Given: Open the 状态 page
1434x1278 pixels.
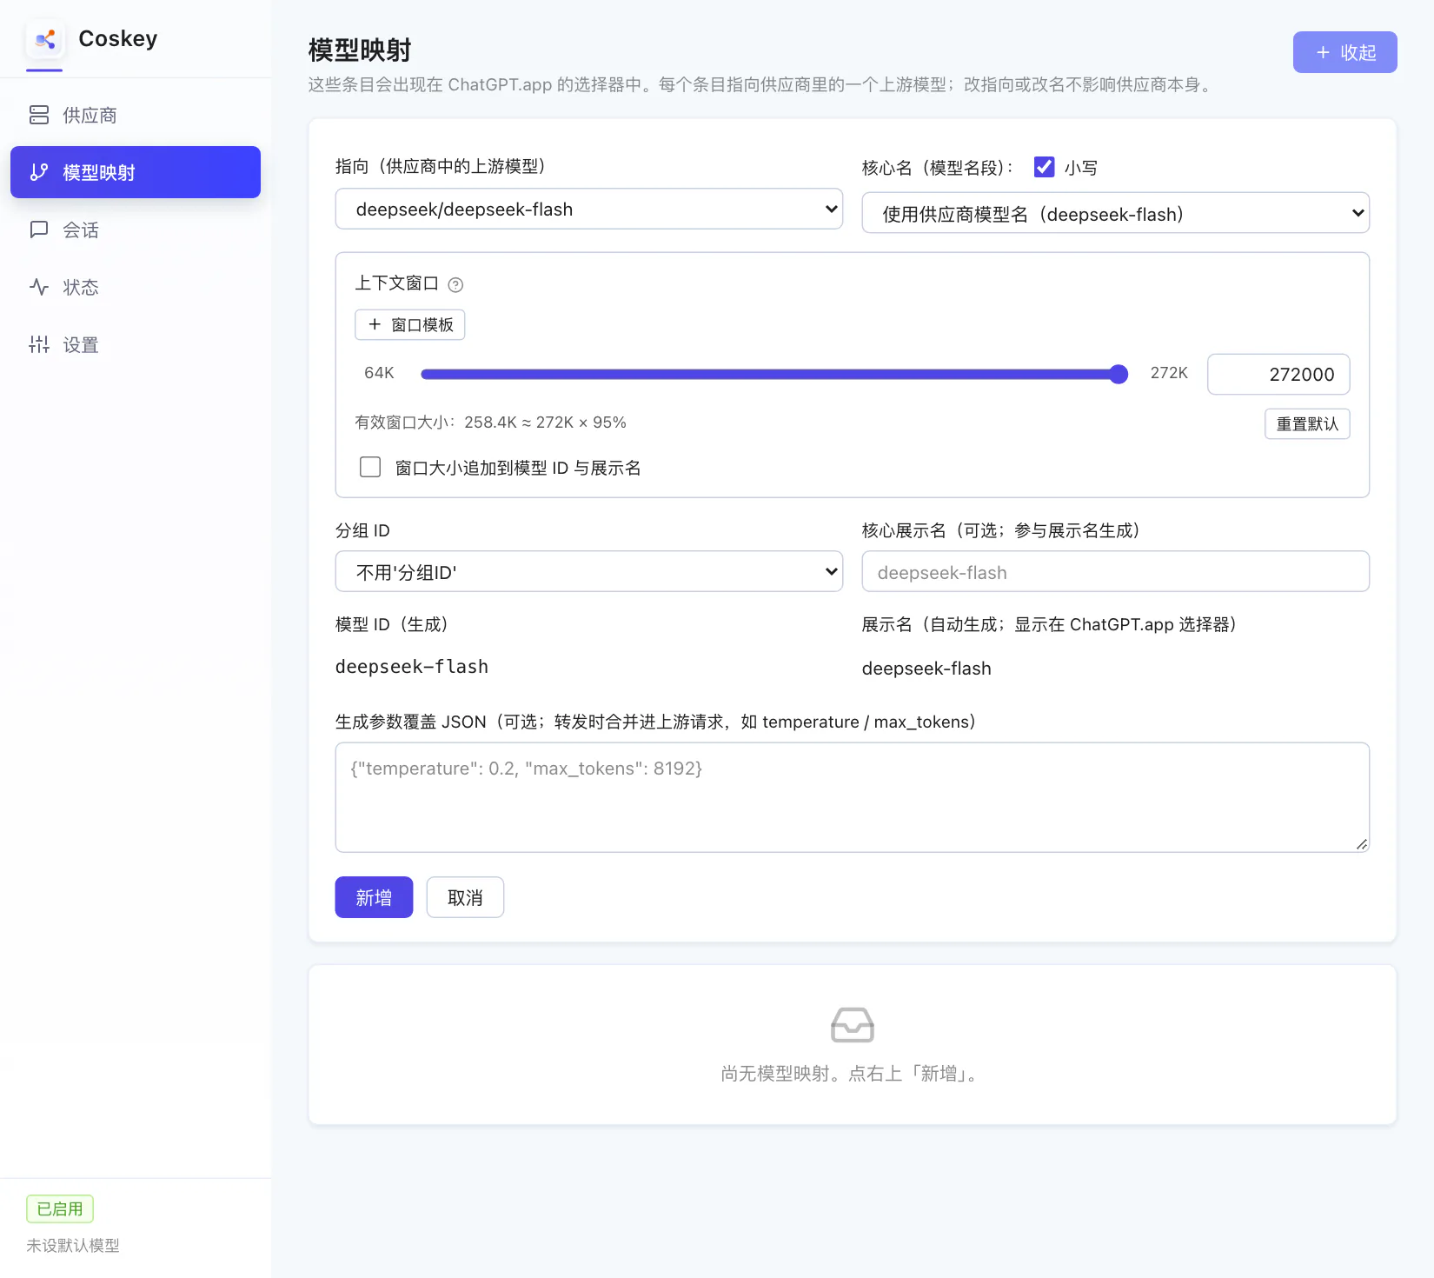Looking at the screenshot, I should coord(136,287).
